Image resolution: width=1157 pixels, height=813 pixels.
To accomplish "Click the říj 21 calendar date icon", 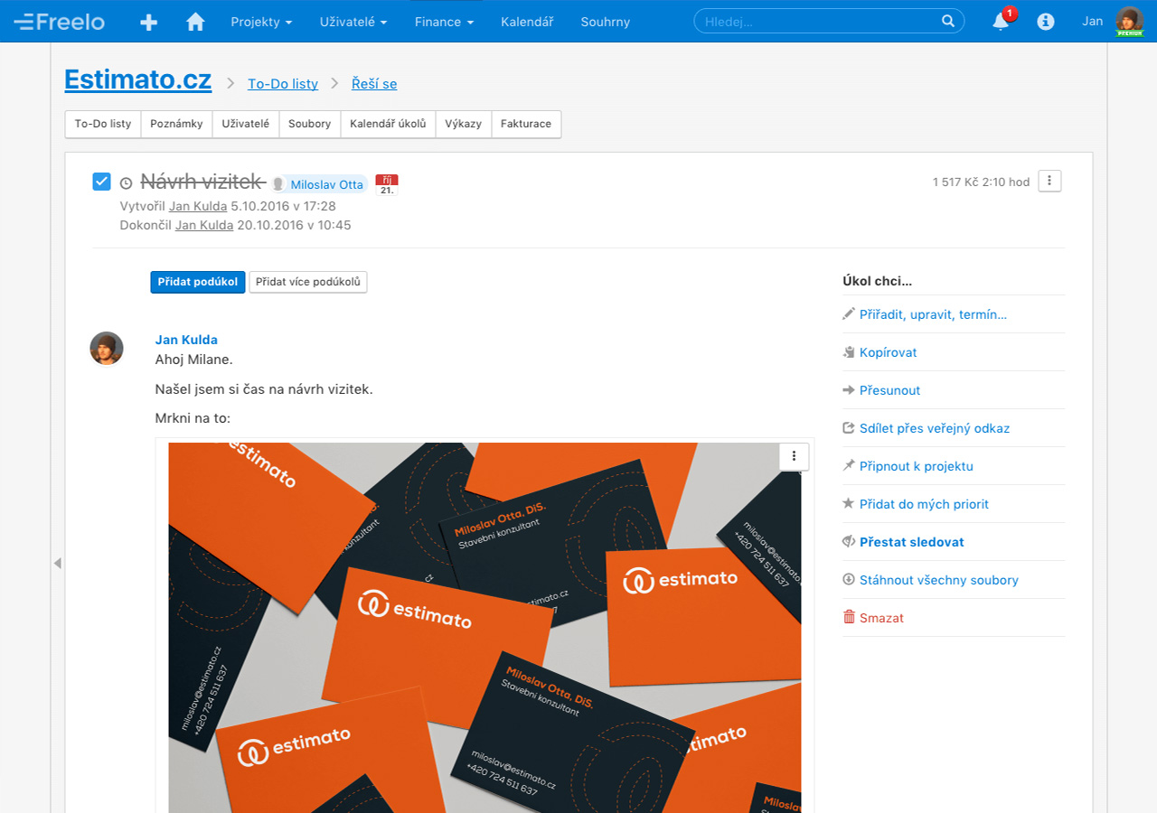I will tap(387, 184).
